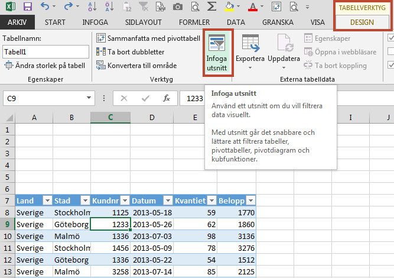Click the Exportera table icon

coord(250,43)
